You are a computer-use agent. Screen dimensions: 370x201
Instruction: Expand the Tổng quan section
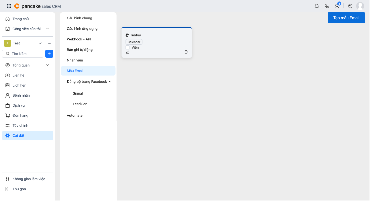point(48,65)
